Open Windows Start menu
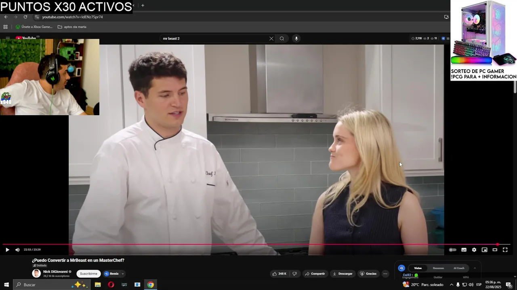 pos(6,285)
